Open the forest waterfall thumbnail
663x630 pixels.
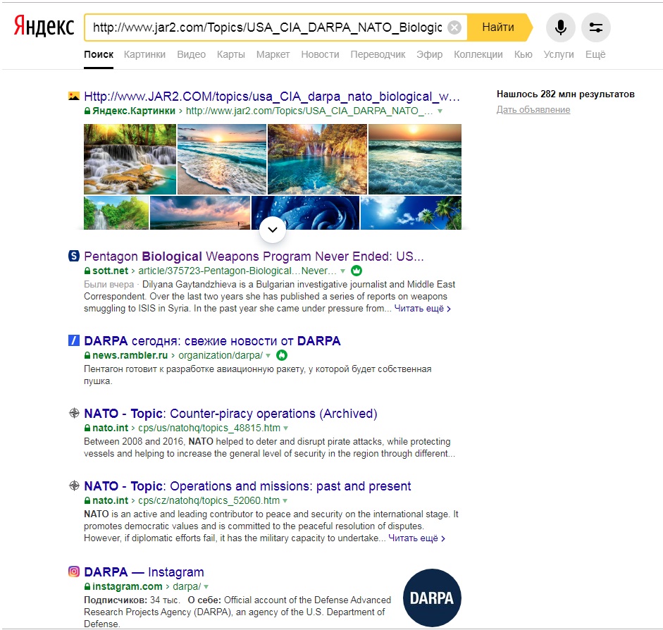(x=130, y=159)
